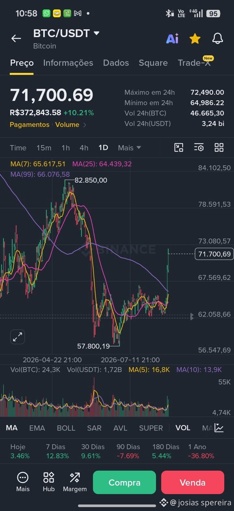The height and width of the screenshot is (511, 234).
Task: Tap the red Venda button
Action: click(193, 482)
